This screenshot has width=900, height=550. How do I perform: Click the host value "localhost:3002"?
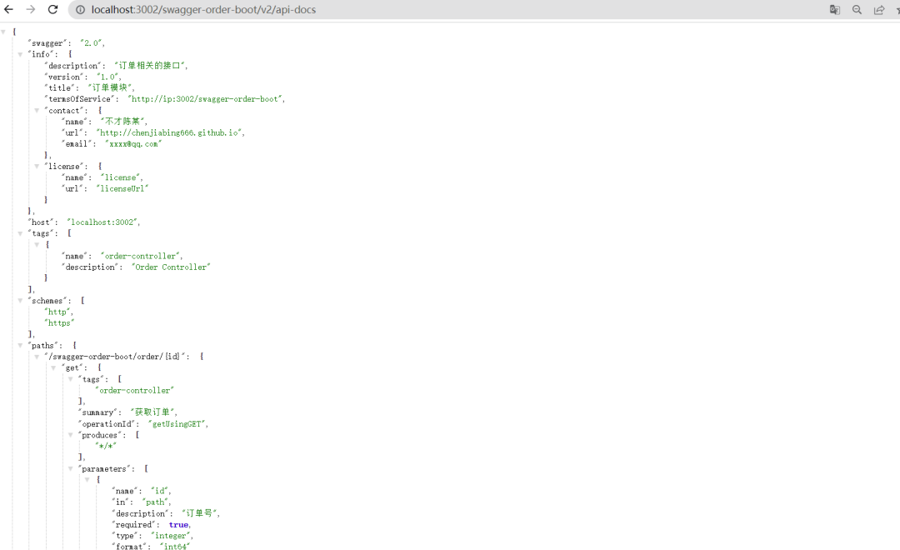pyautogui.click(x=102, y=222)
